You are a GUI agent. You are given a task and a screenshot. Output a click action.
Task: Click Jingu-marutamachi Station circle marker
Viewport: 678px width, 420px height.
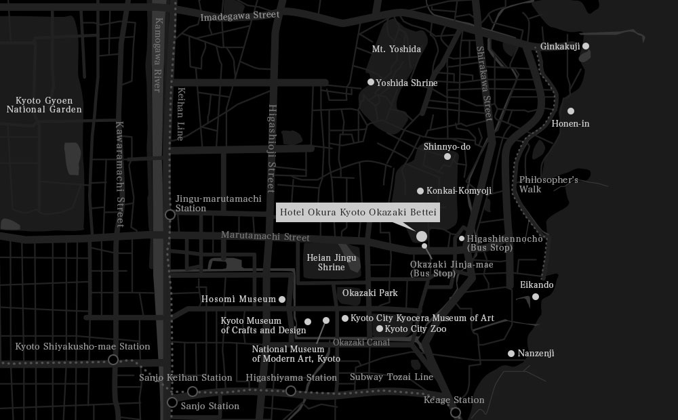coord(169,215)
